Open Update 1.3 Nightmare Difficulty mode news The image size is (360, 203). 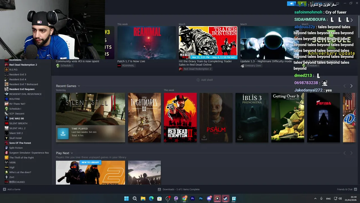[266, 61]
